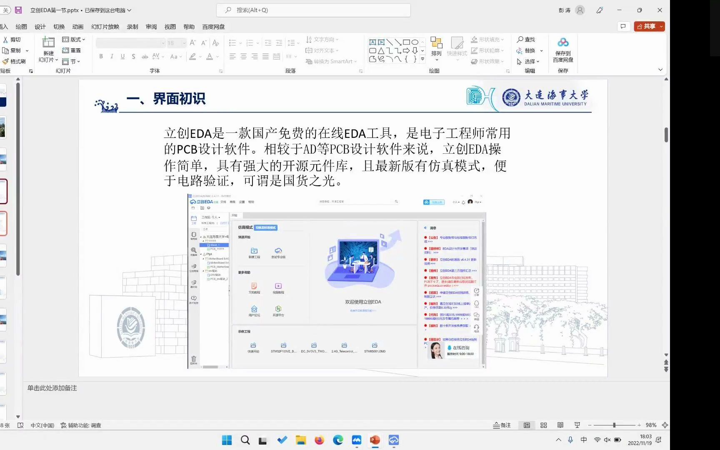Select the Format Painter (格式刷) tool

(14, 61)
